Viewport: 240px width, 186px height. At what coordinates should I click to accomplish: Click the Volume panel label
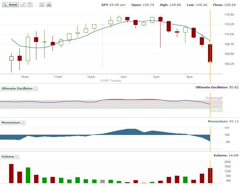click(x=8, y=156)
